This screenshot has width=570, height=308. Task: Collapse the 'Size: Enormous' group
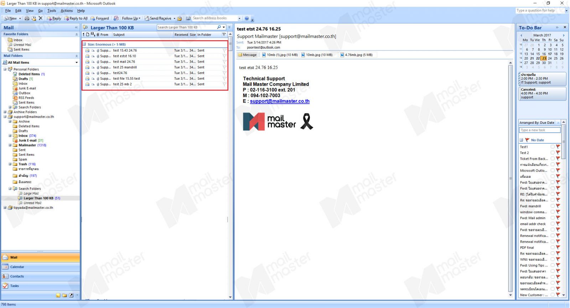click(x=84, y=44)
